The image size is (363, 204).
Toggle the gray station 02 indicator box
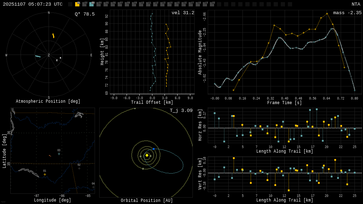(x=84, y=4)
